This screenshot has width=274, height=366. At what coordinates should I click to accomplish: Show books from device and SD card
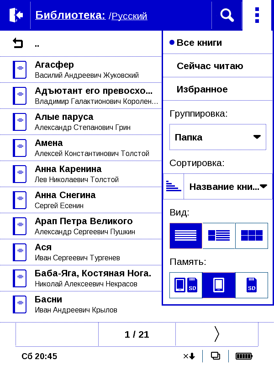186,285
